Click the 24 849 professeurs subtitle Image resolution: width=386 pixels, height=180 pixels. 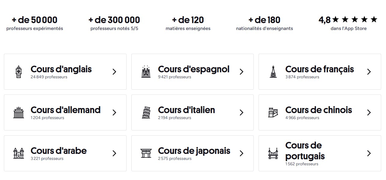(x=49, y=77)
